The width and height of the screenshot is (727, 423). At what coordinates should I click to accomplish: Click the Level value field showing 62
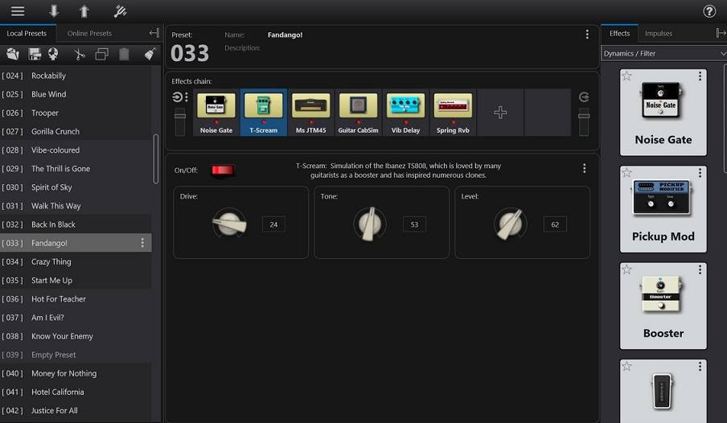click(555, 224)
